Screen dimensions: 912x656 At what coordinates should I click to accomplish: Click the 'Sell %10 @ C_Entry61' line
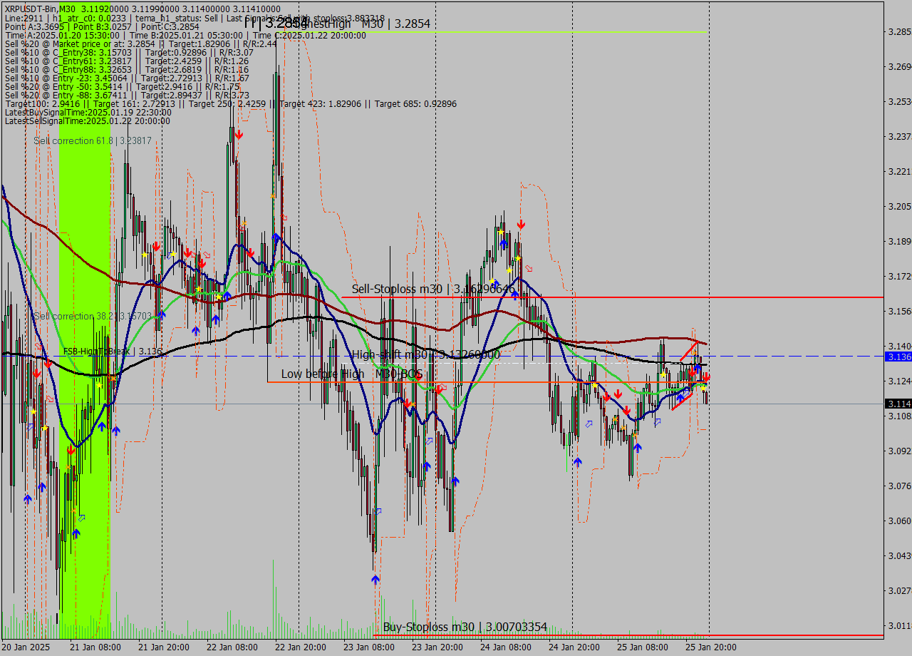pyautogui.click(x=127, y=61)
